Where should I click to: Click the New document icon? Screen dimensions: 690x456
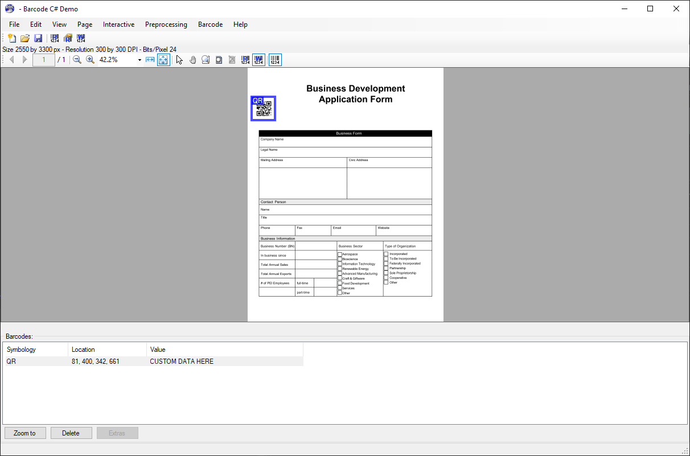click(11, 38)
